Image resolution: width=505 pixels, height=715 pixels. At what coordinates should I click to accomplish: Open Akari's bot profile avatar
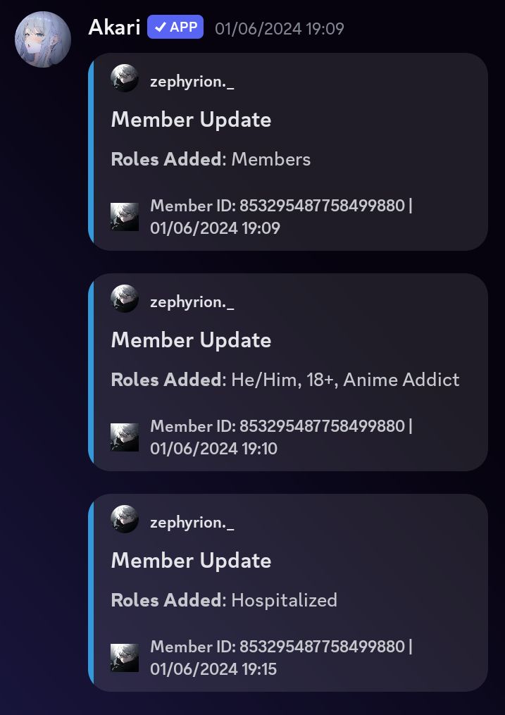coord(43,39)
